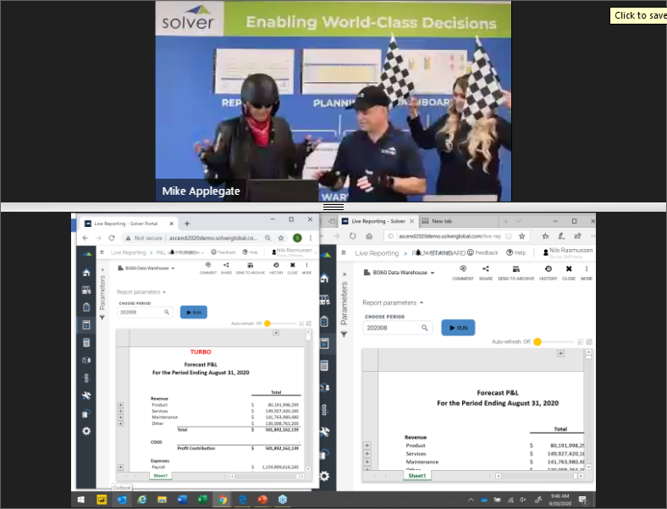667x509 pixels.
Task: Click the Windows Start button
Action: pos(80,500)
